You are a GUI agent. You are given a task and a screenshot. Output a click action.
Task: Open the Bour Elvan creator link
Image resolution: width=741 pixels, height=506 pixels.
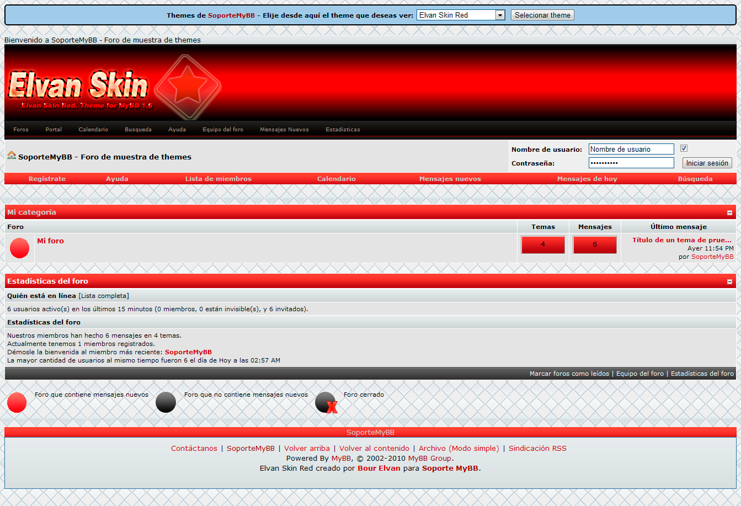[x=379, y=468]
